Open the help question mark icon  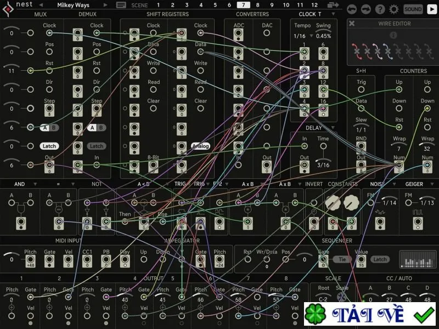[380, 9]
